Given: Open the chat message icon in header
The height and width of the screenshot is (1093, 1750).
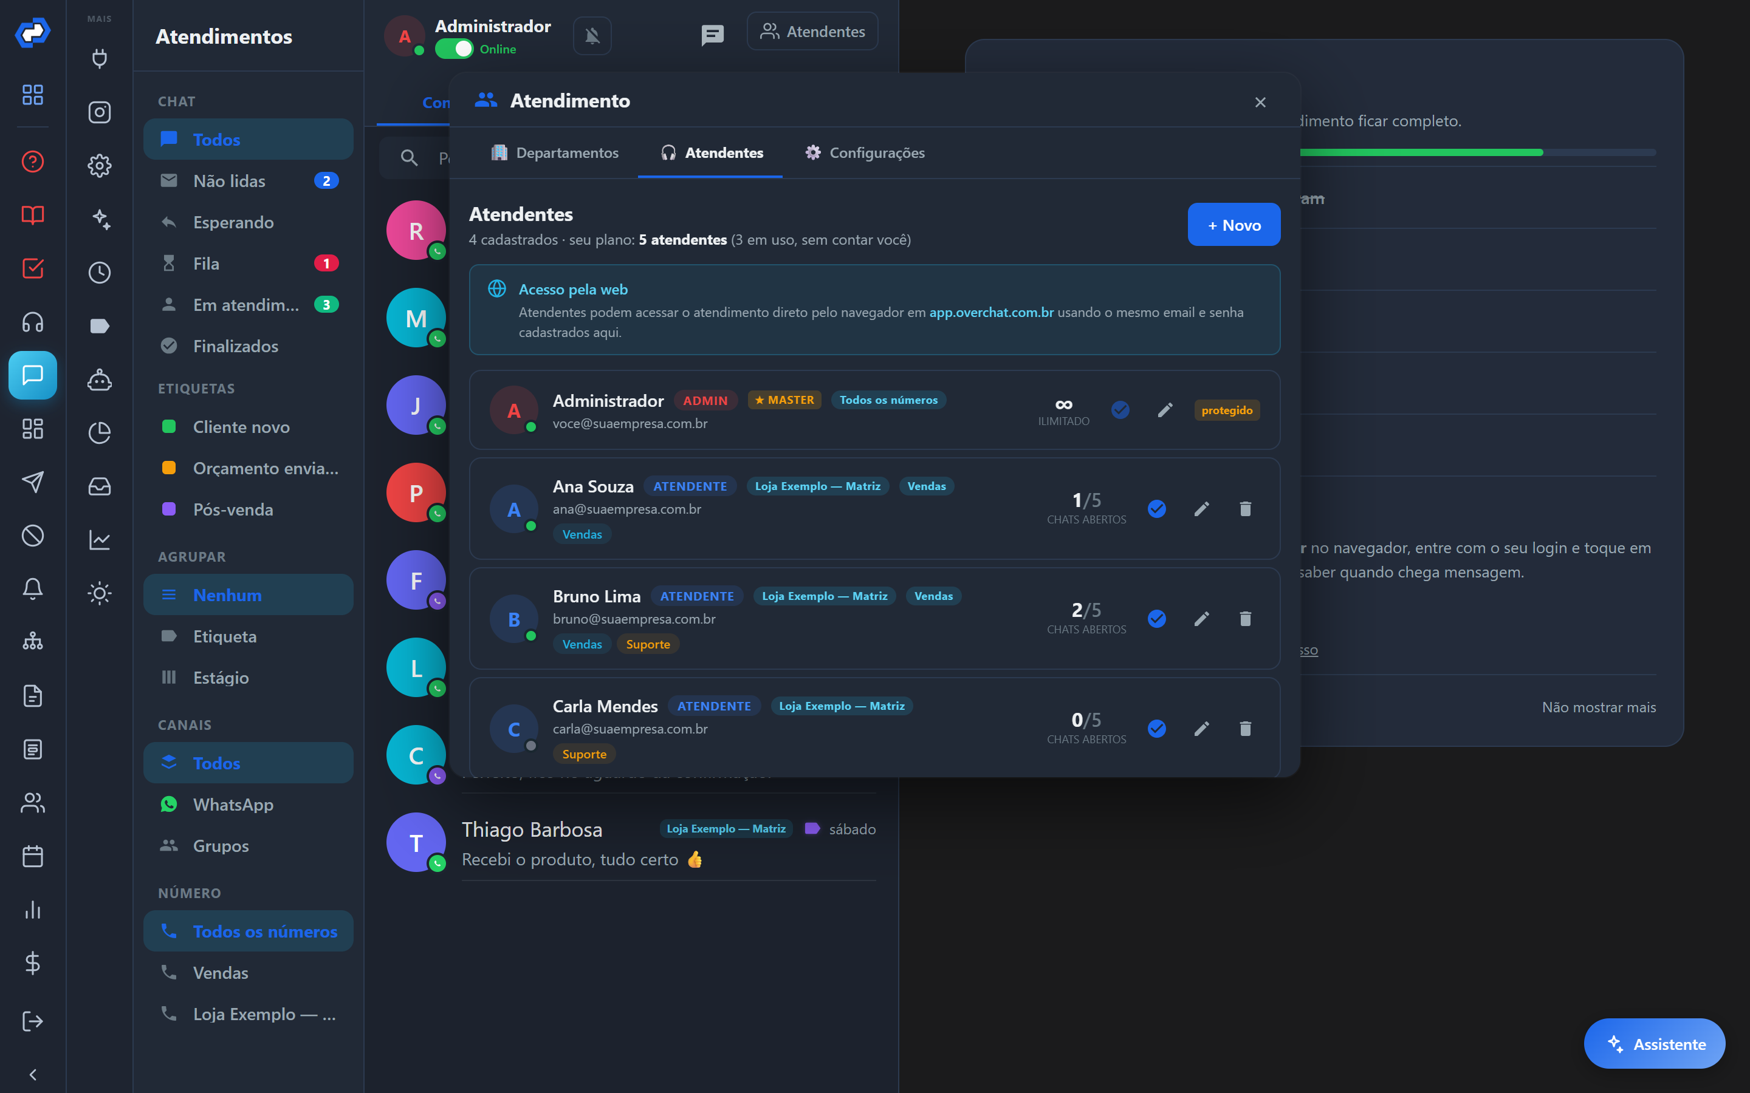Looking at the screenshot, I should 712,35.
